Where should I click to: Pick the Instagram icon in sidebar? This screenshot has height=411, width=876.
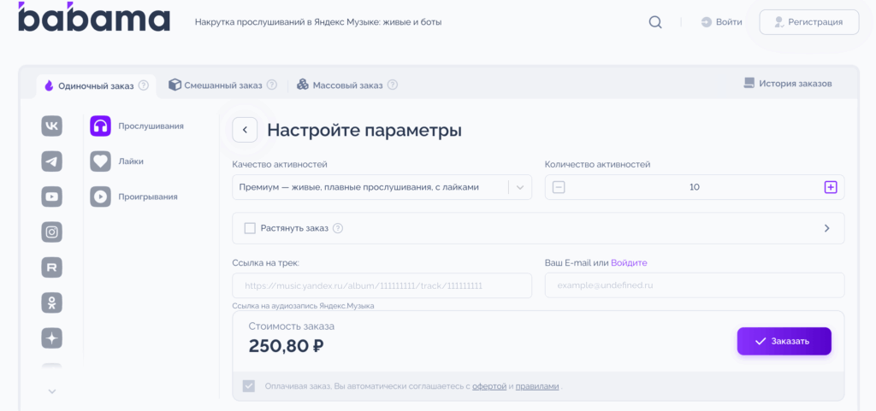[52, 232]
